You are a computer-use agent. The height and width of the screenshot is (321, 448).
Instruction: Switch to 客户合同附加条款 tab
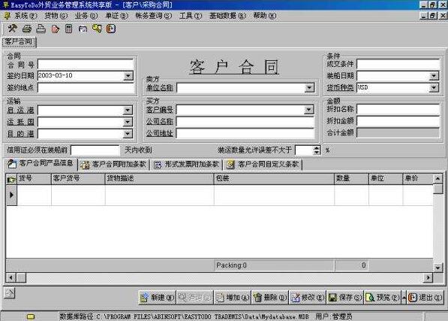tap(114, 164)
